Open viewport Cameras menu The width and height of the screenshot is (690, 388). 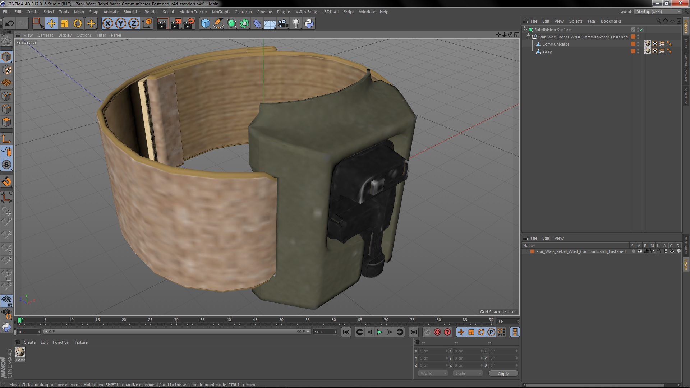point(45,35)
